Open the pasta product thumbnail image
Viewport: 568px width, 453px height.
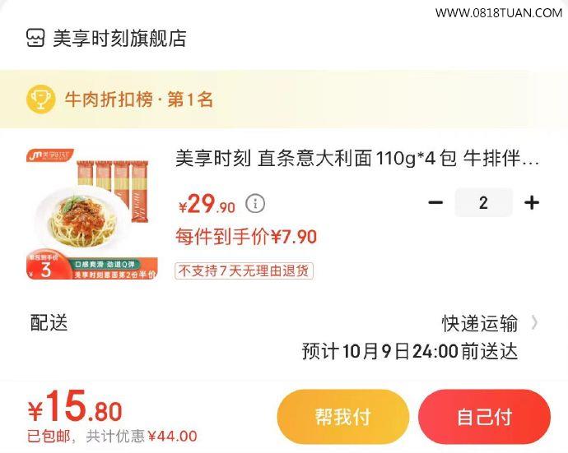pos(92,214)
